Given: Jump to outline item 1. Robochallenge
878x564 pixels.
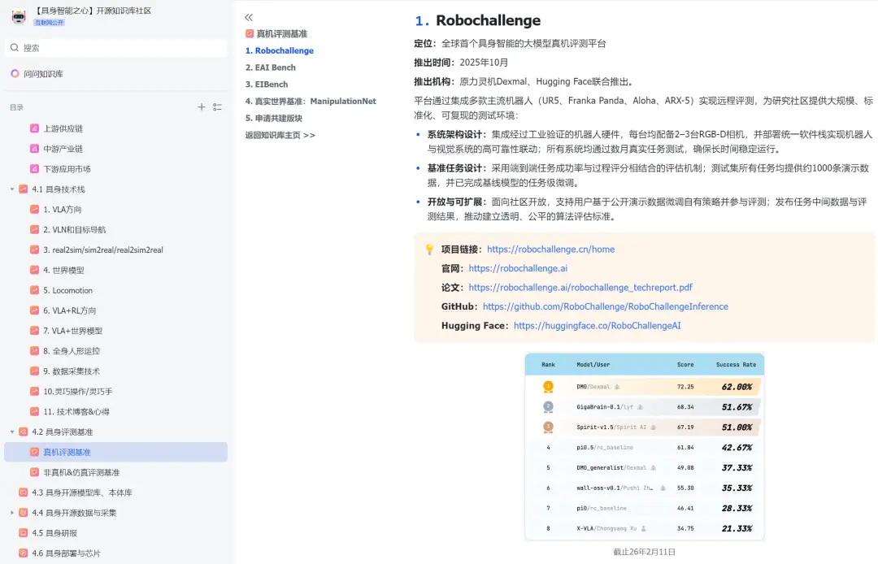Looking at the screenshot, I should click(x=280, y=50).
